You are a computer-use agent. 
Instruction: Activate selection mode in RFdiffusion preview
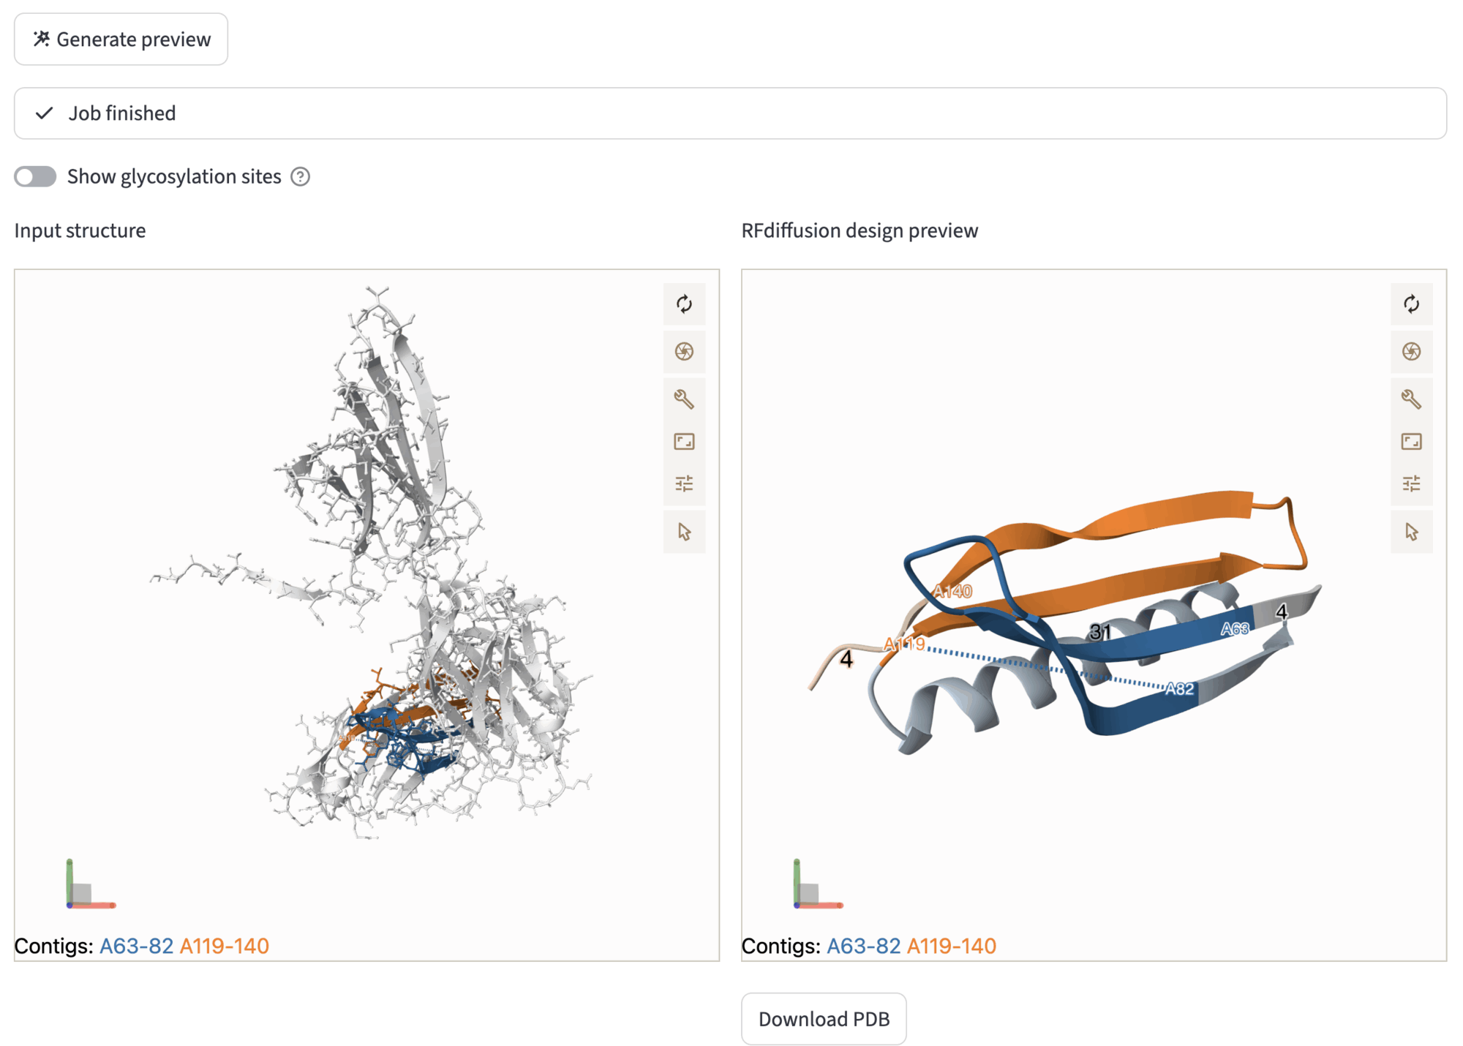1411,532
